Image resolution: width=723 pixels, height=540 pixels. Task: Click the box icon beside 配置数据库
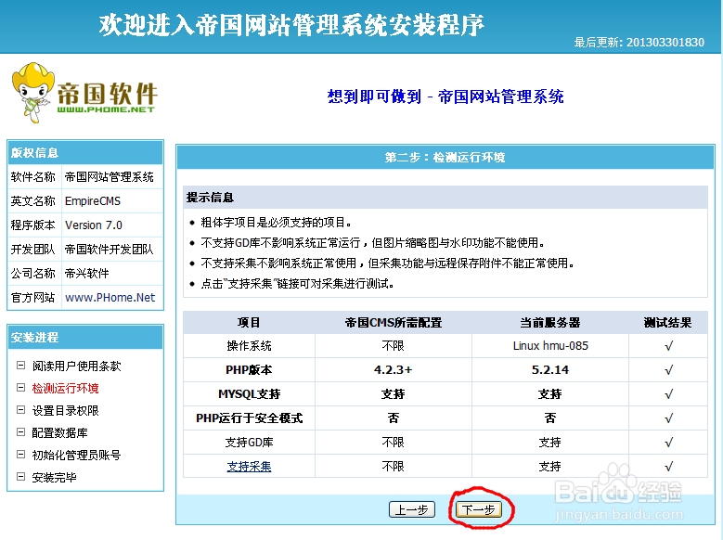[x=20, y=432]
